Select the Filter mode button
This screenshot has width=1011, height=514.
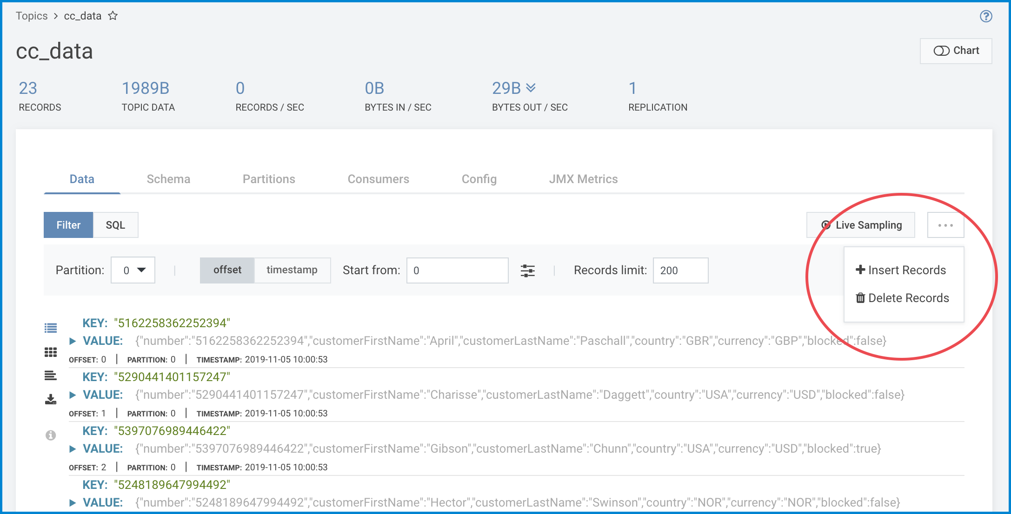coord(68,225)
